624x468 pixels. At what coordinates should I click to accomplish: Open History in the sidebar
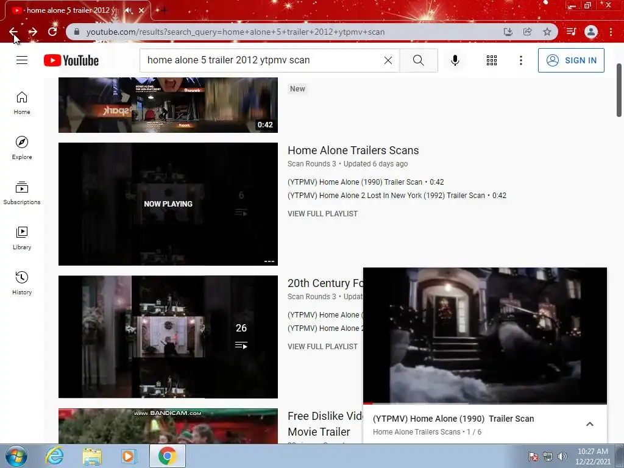point(22,283)
